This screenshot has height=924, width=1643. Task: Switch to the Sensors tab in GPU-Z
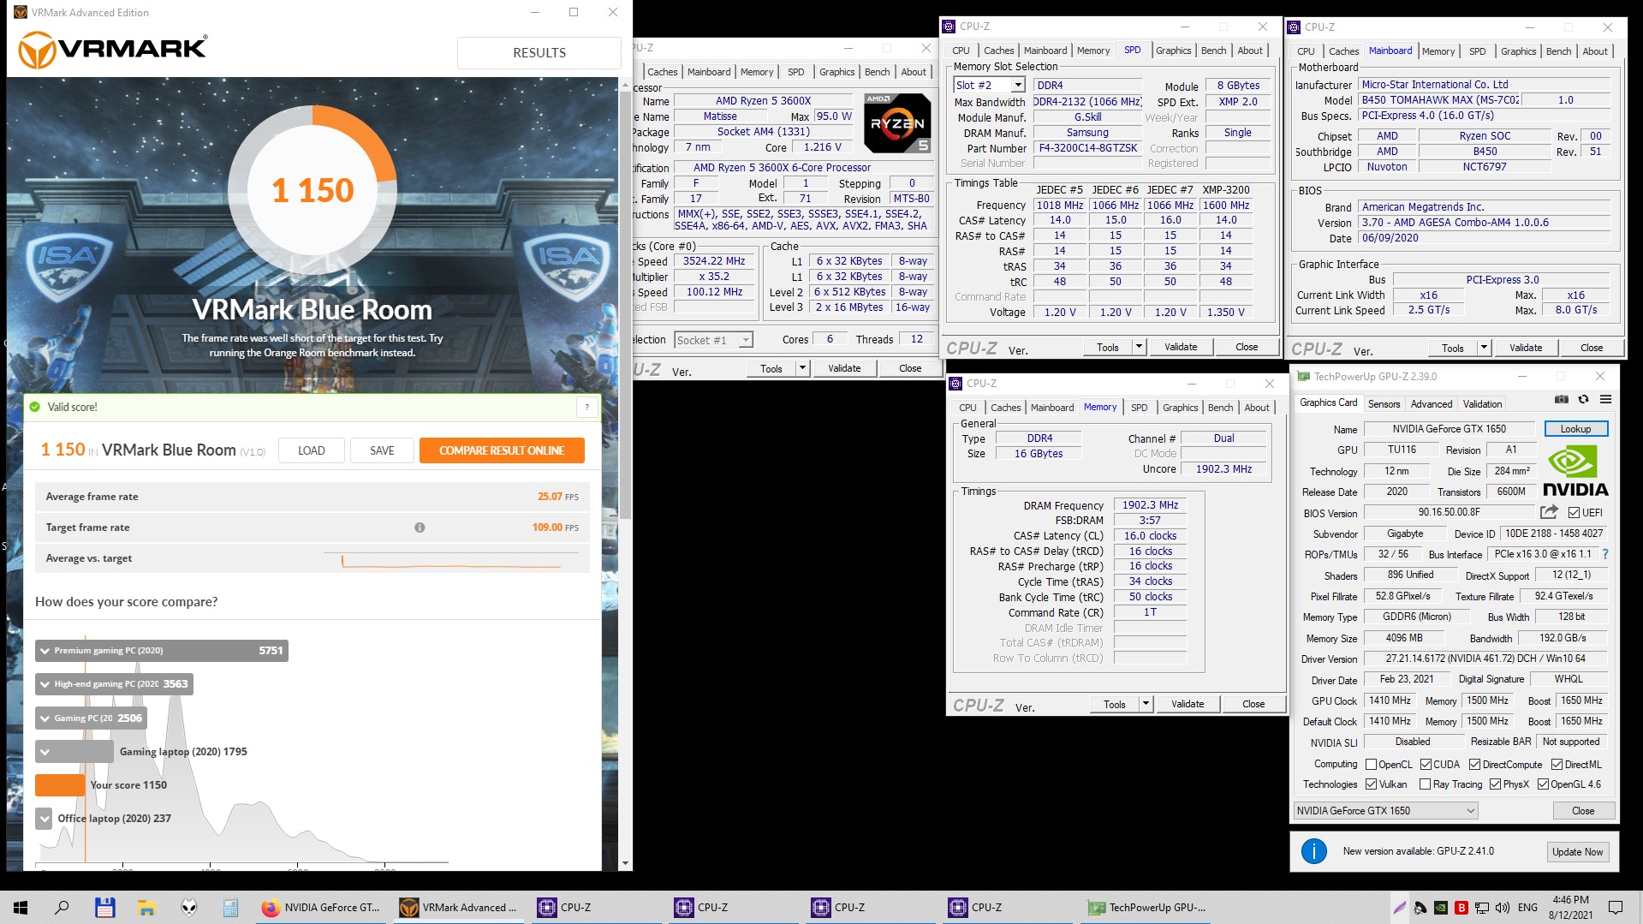tap(1384, 403)
